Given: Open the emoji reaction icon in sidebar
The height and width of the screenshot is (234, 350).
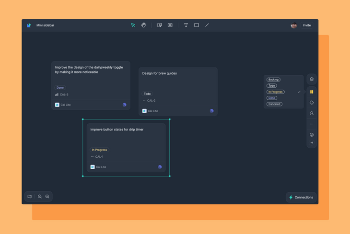Looking at the screenshot, I should pos(312,135).
